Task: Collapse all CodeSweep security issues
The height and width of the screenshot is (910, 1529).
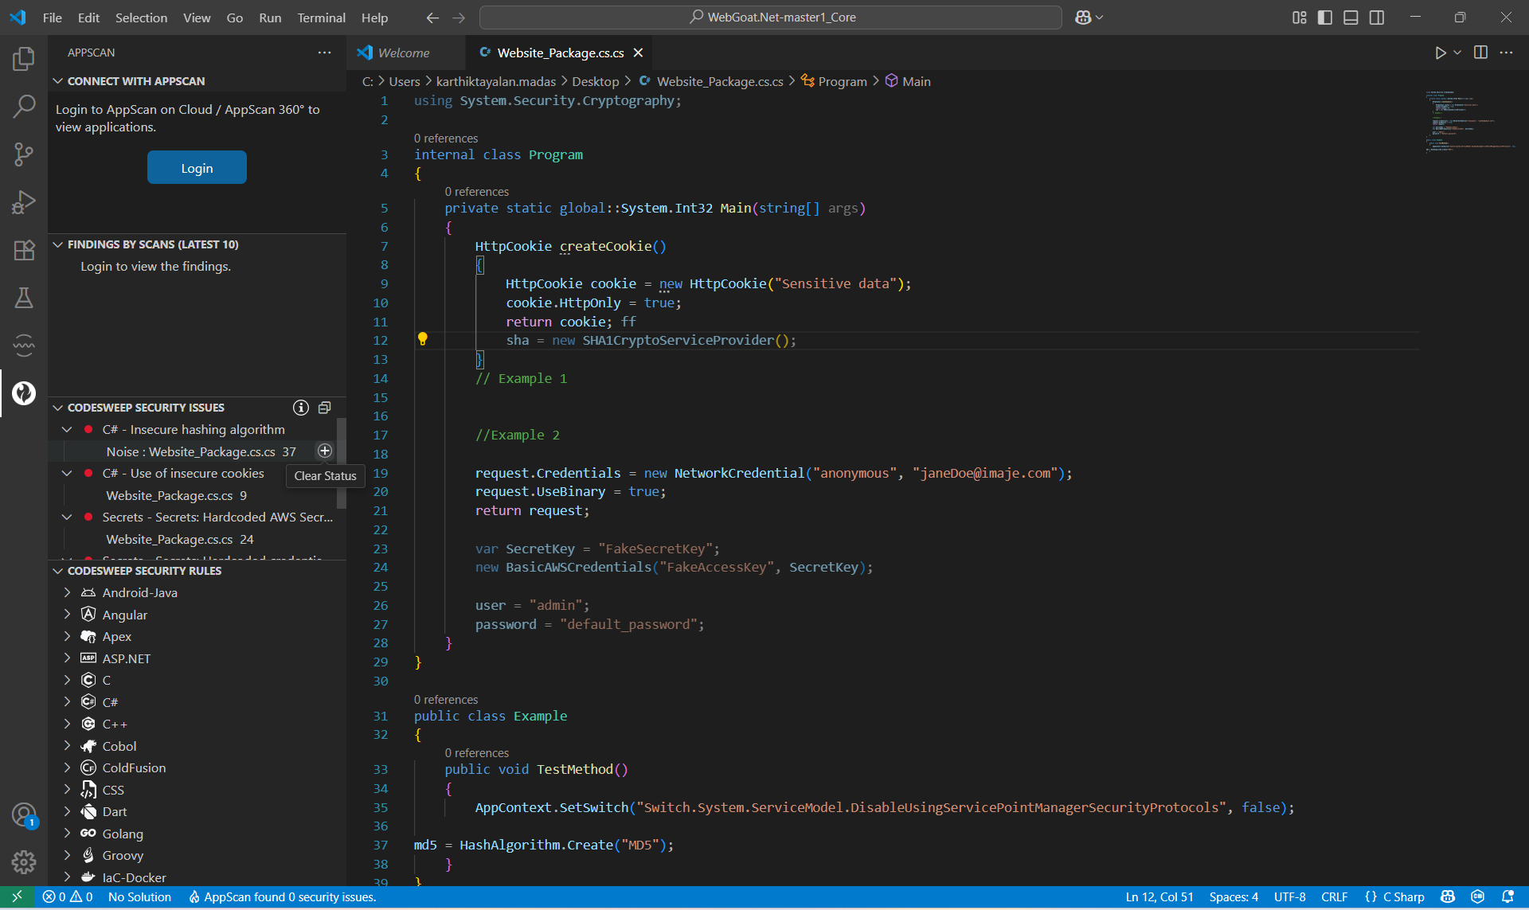Action: pyautogui.click(x=324, y=408)
